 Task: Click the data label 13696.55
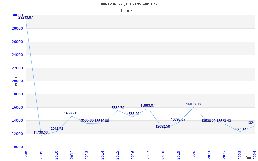point(178,119)
